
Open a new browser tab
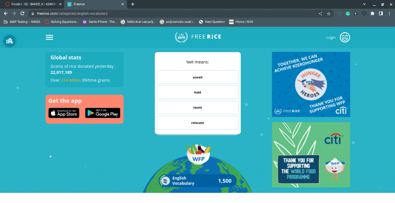point(133,4)
